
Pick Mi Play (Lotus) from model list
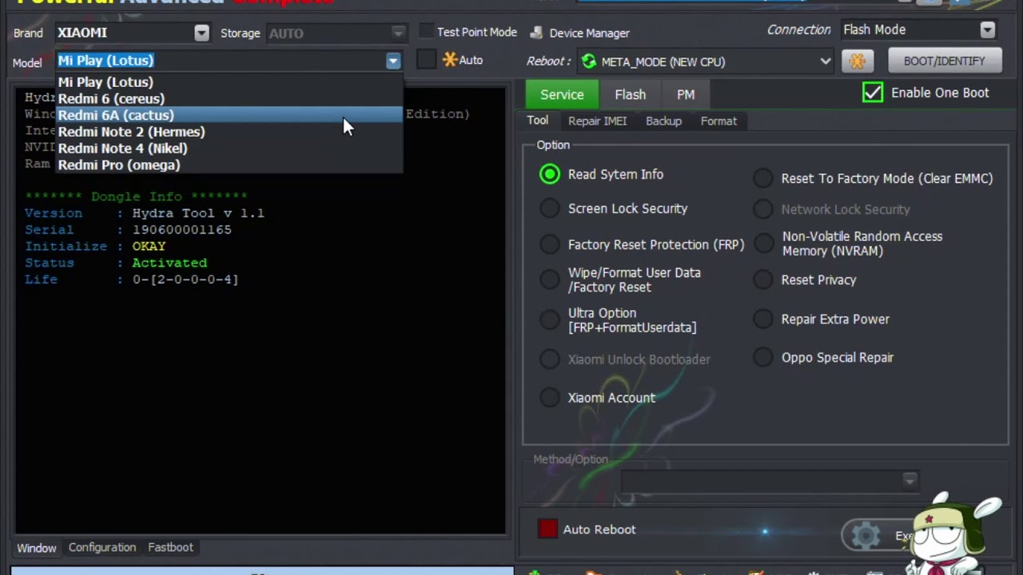click(229, 81)
